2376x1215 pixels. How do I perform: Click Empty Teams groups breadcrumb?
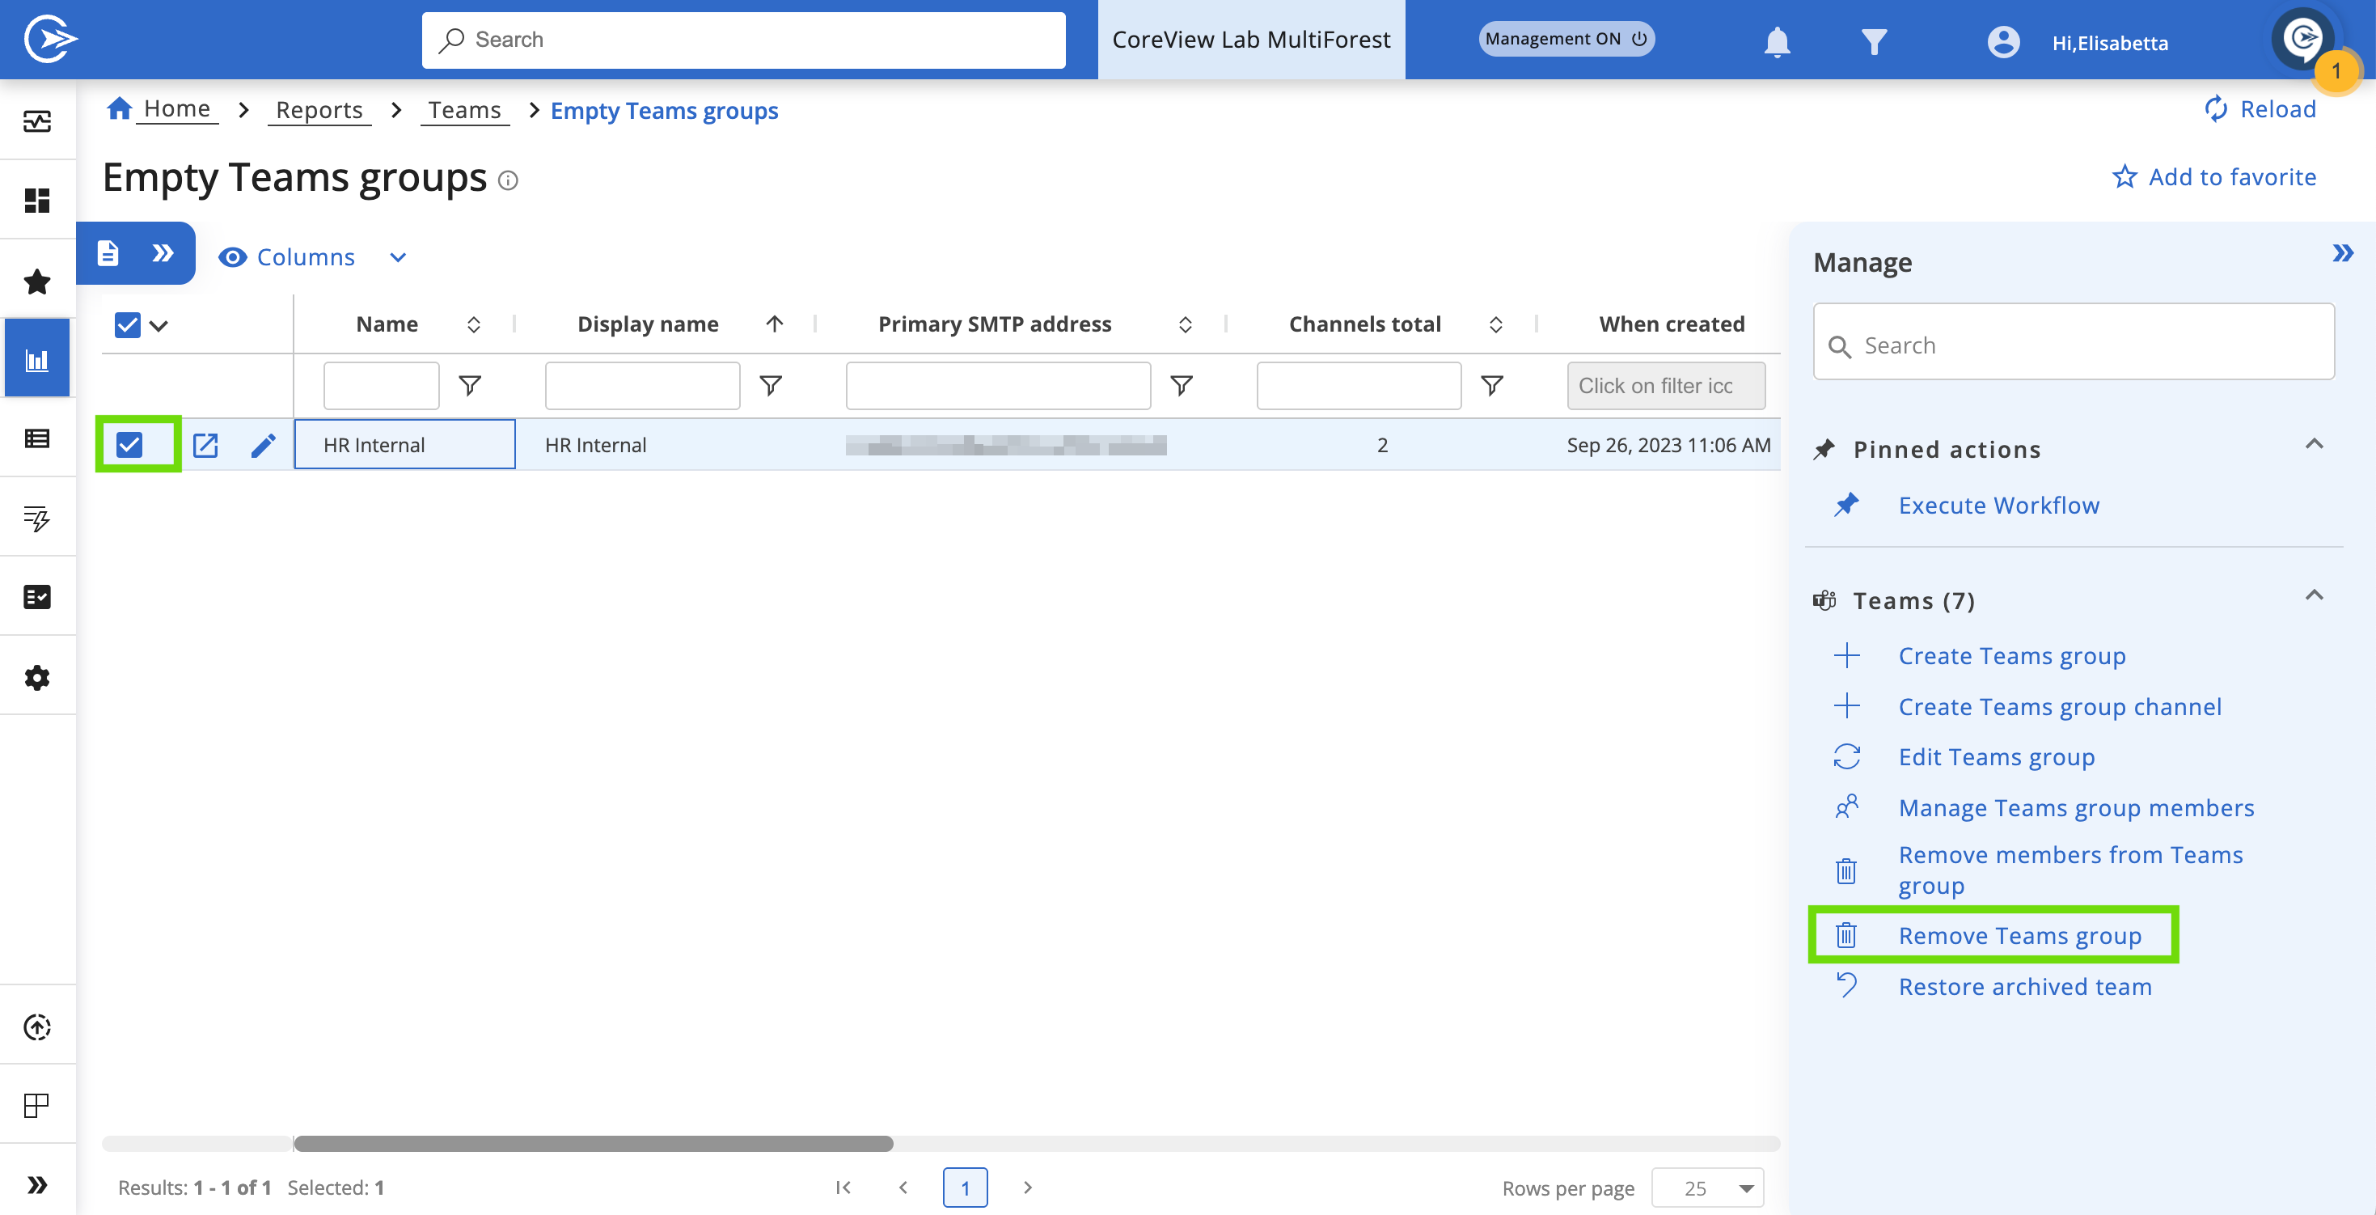tap(664, 111)
